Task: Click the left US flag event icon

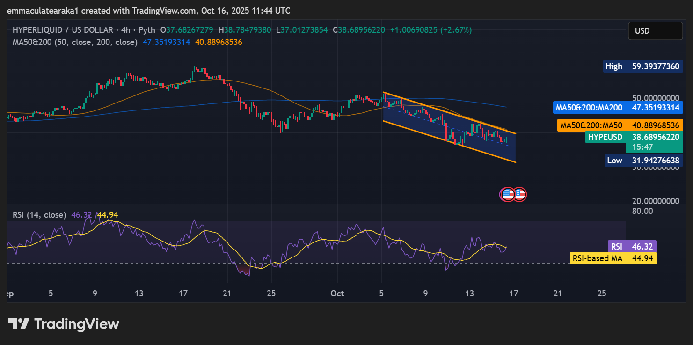Action: point(507,194)
